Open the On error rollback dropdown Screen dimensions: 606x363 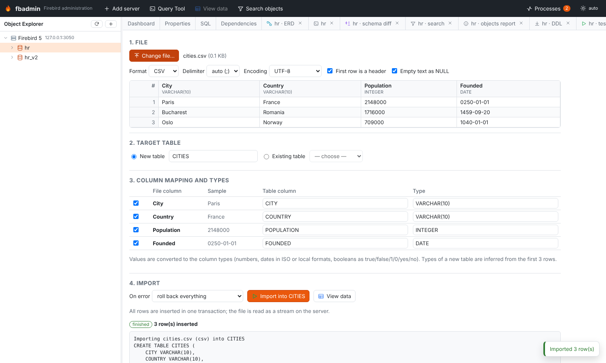tap(198, 296)
